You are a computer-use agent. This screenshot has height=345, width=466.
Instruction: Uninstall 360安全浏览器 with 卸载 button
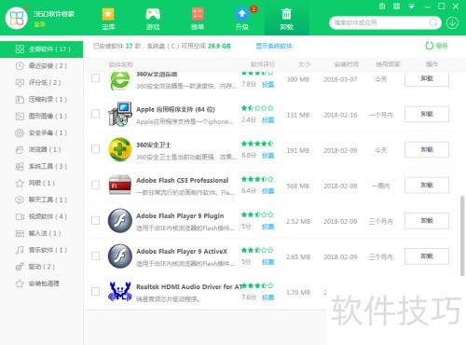click(427, 78)
